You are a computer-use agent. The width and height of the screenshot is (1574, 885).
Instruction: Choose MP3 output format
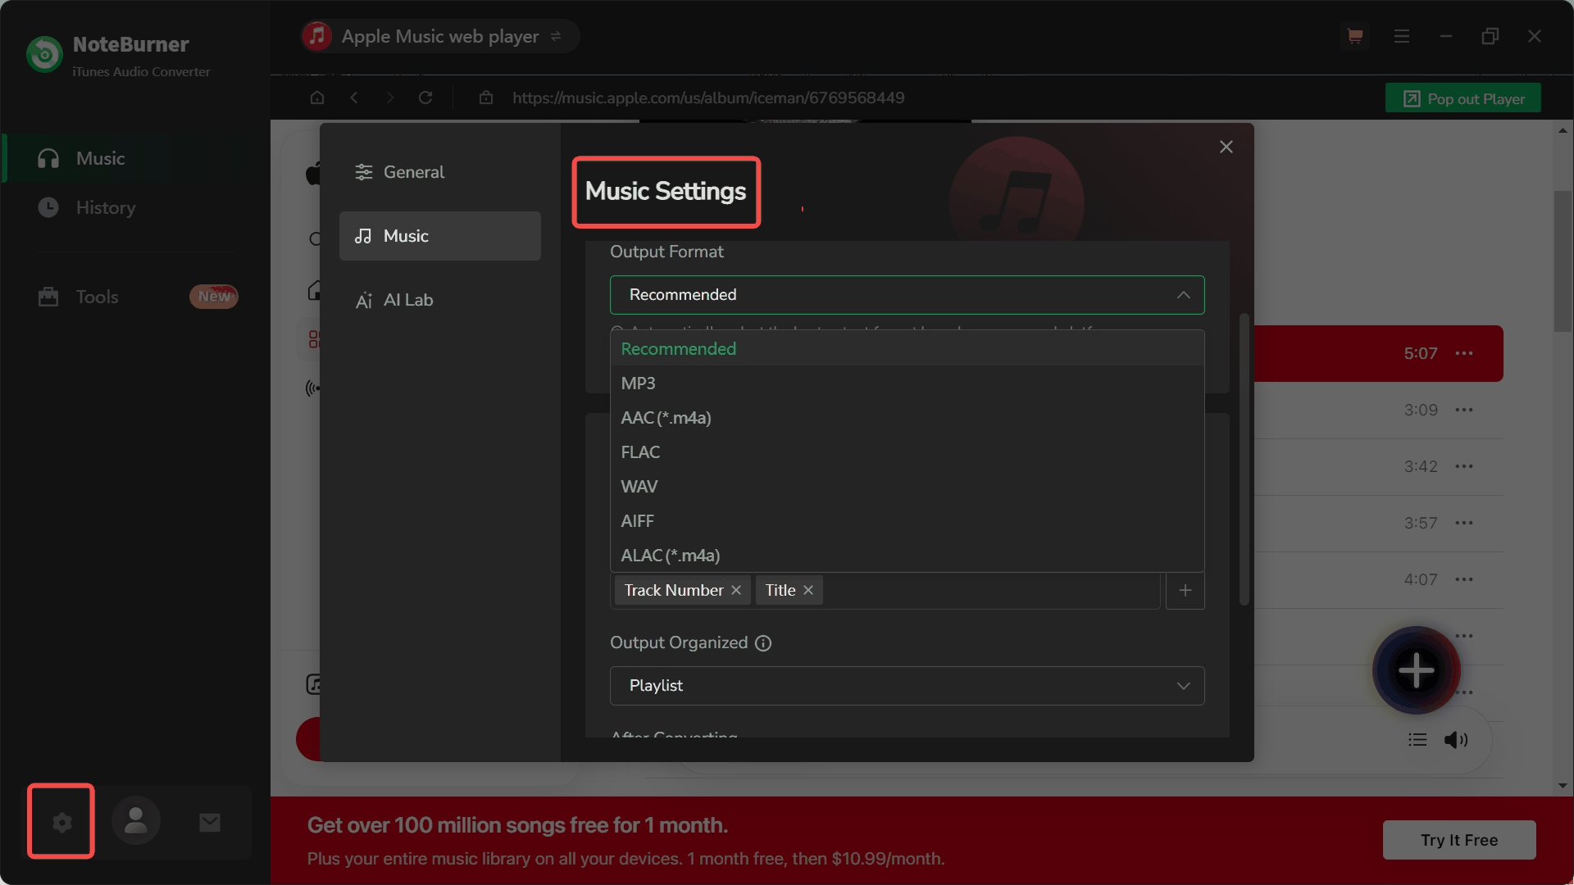click(x=907, y=383)
